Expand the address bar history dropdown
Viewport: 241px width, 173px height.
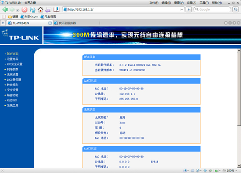coord(182,10)
